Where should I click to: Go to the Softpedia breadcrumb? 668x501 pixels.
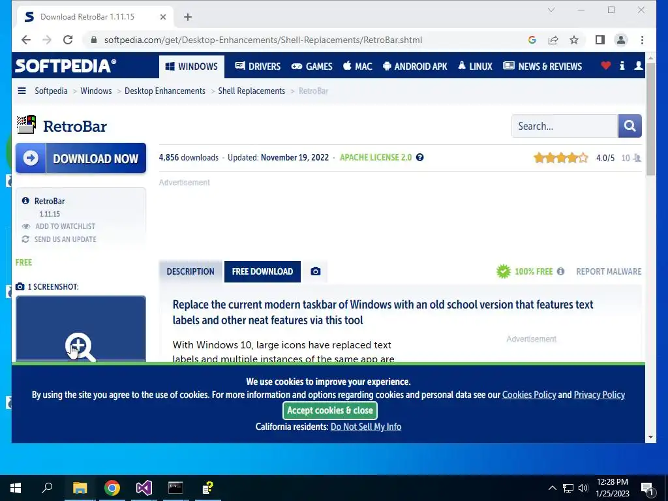[51, 91]
